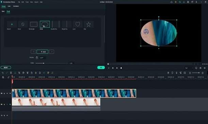Image resolution: width=208 pixels, height=124 pixels.
Task: Select the Mask sub-tab
Action: (8, 11)
